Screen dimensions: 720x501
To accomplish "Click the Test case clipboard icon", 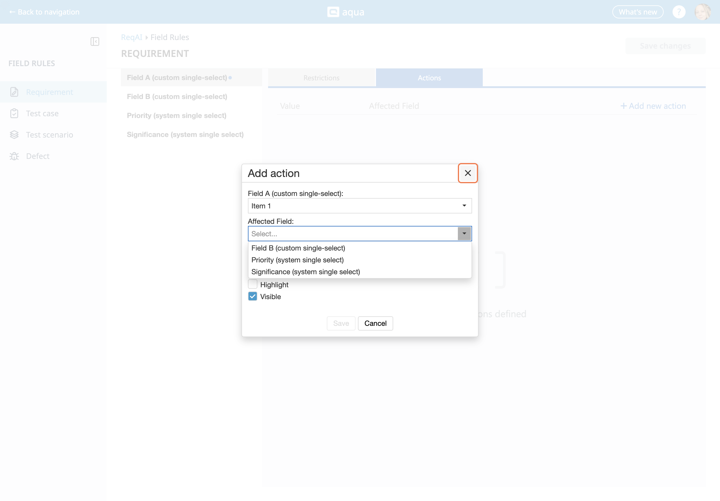I will point(14,113).
